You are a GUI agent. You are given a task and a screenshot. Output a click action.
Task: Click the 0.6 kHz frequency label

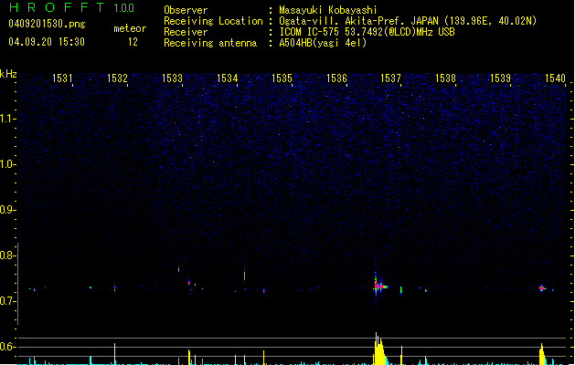tap(7, 347)
